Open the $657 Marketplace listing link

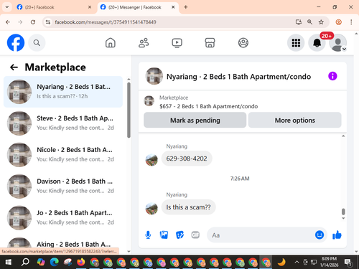[x=208, y=106]
